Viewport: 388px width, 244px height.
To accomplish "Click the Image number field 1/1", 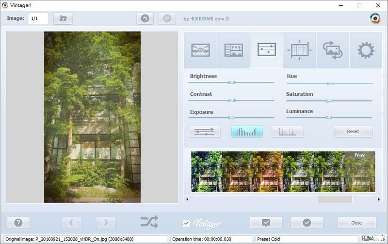I will pos(38,18).
